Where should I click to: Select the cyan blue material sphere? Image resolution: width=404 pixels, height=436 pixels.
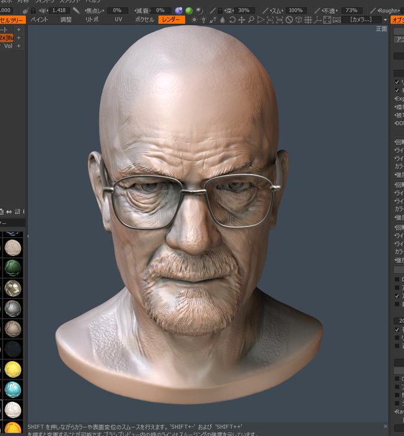(x=13, y=390)
